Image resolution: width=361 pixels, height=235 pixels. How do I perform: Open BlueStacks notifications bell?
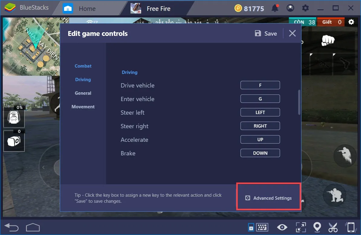275,8
